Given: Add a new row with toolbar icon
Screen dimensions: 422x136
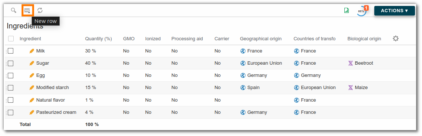Looking at the screenshot, I should [x=27, y=11].
